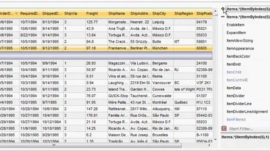Screen dimensions: 270x151
Task: Click the ShipPostalCode column header
Action: pyautogui.click(x=204, y=13)
